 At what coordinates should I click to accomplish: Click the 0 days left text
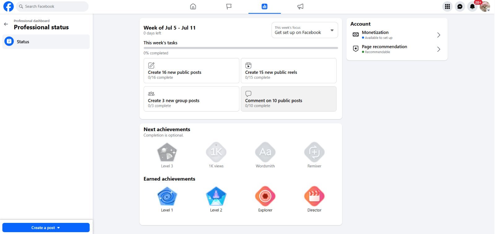pyautogui.click(x=152, y=33)
